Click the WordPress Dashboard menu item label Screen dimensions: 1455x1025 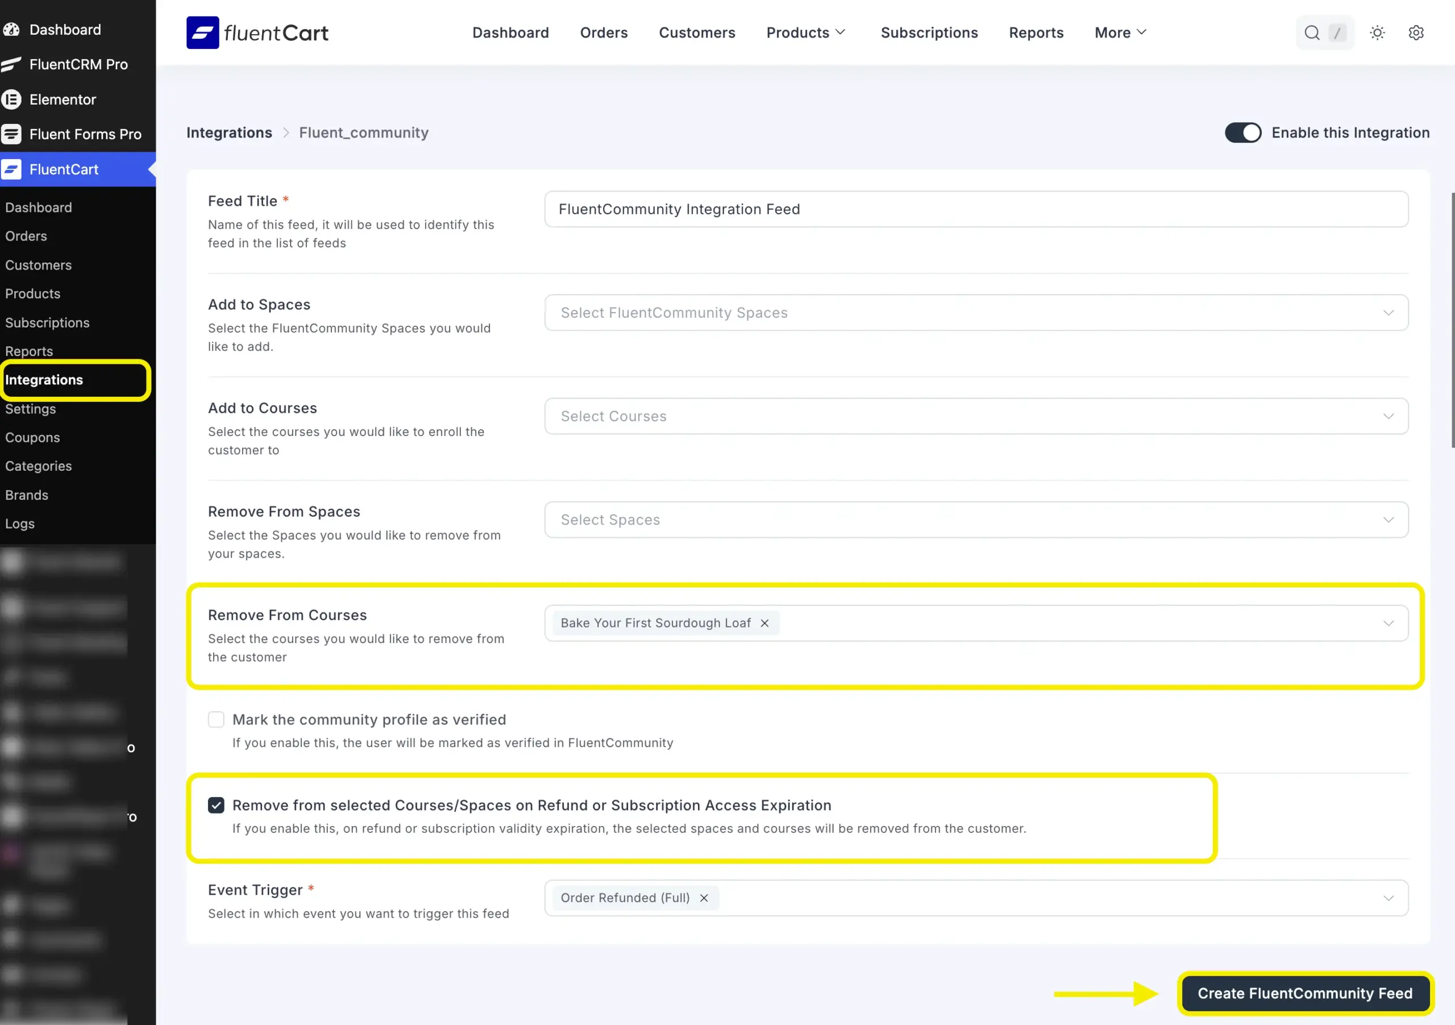pyautogui.click(x=65, y=29)
